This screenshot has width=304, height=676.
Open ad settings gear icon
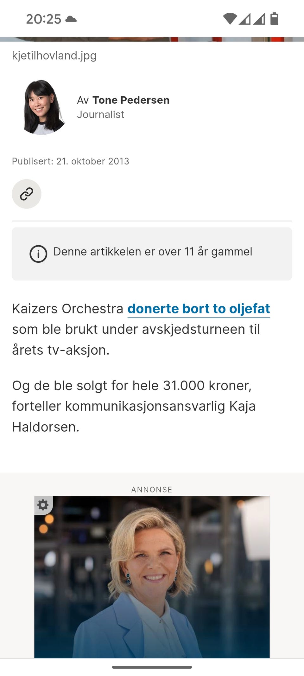43,505
